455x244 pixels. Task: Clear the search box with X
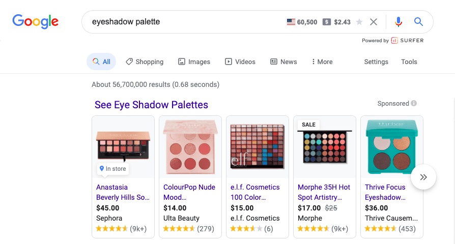click(374, 22)
